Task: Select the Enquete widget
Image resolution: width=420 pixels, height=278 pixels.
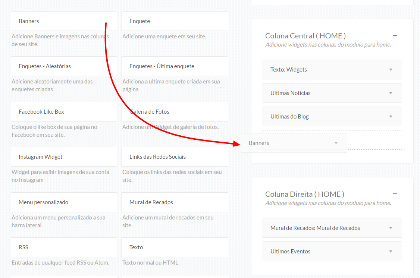Action: [175, 21]
